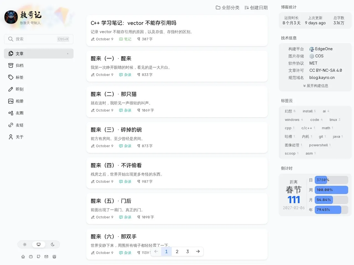The height and width of the screenshot is (265, 354).
Task: Click the EdgeOne logo icon
Action: [312, 49]
